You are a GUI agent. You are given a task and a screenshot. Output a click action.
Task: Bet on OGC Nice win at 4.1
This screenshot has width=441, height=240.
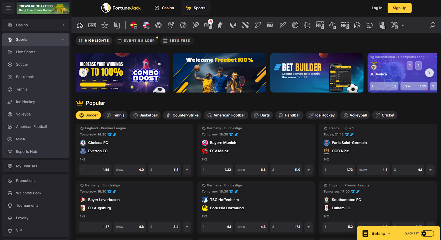pyautogui.click(x=408, y=170)
